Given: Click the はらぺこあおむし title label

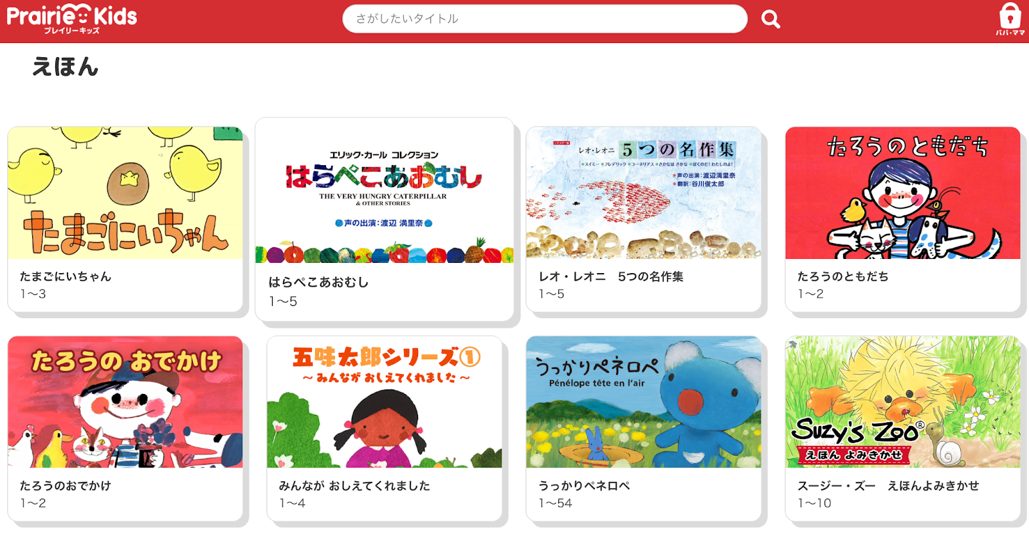Looking at the screenshot, I should 318,282.
